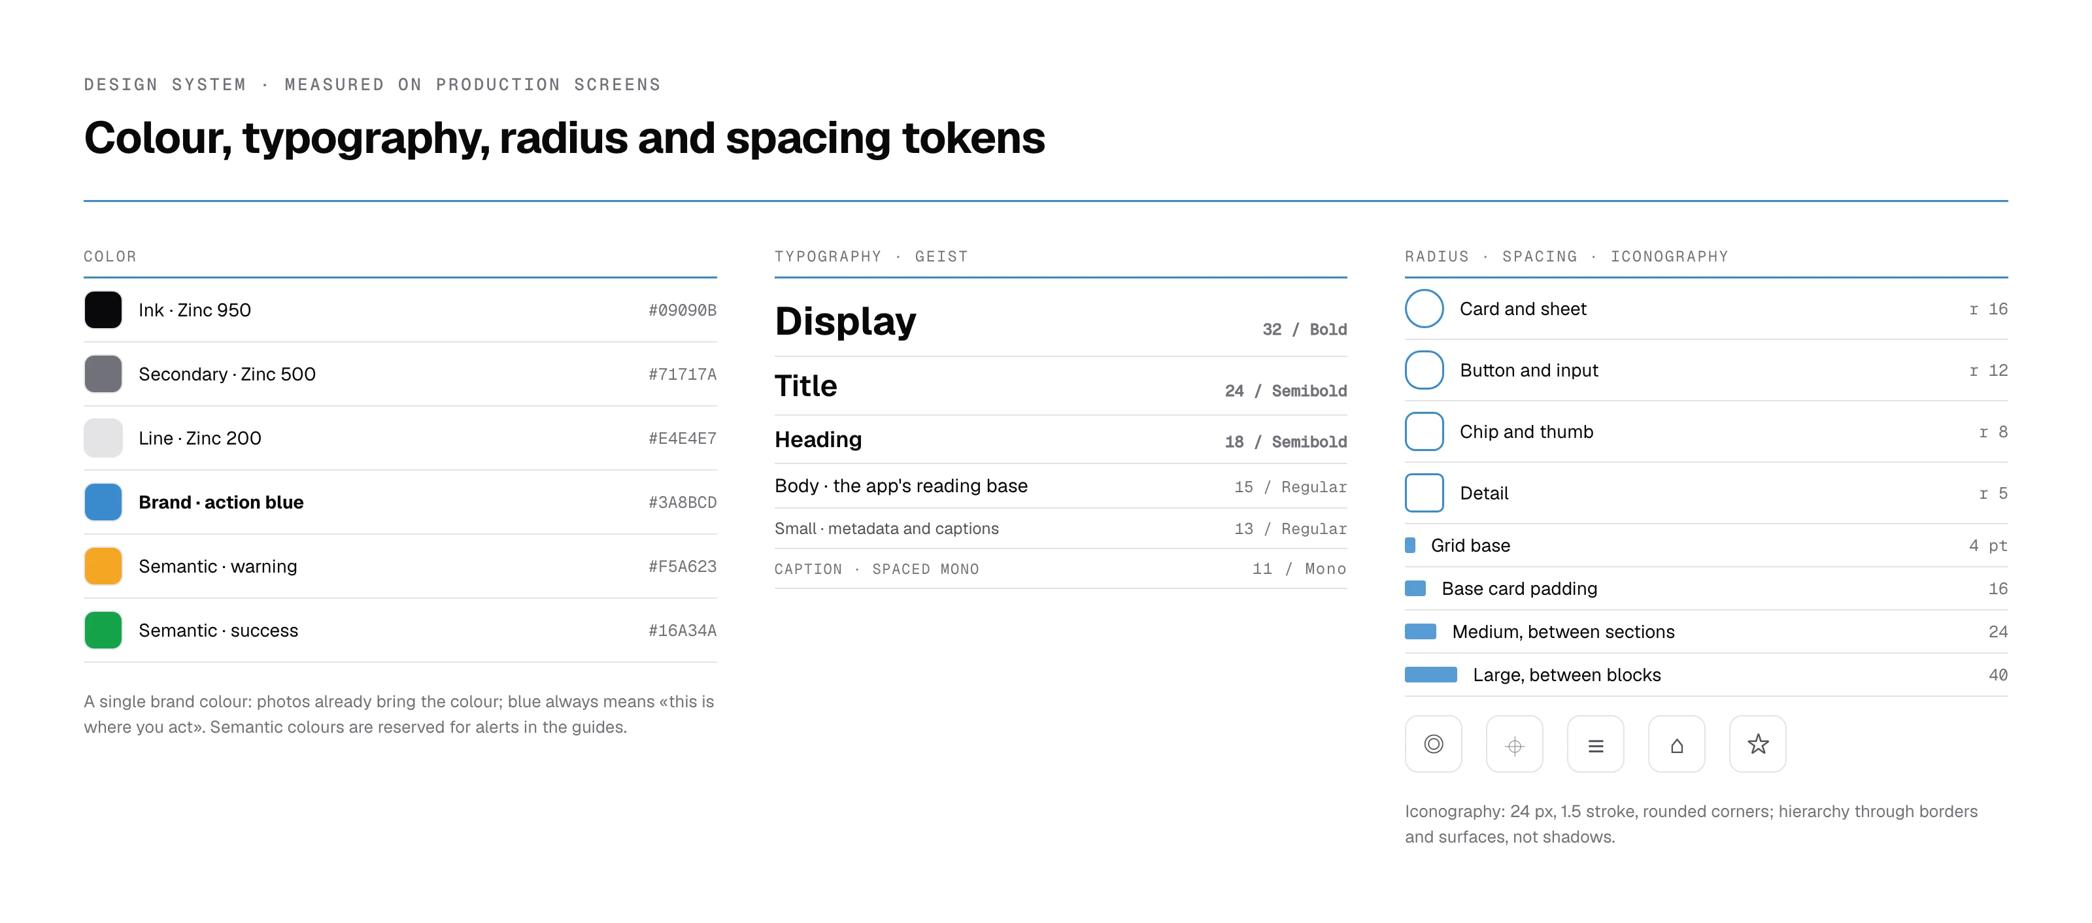
Task: Select the Brand action blue swatch
Action: pyautogui.click(x=103, y=501)
